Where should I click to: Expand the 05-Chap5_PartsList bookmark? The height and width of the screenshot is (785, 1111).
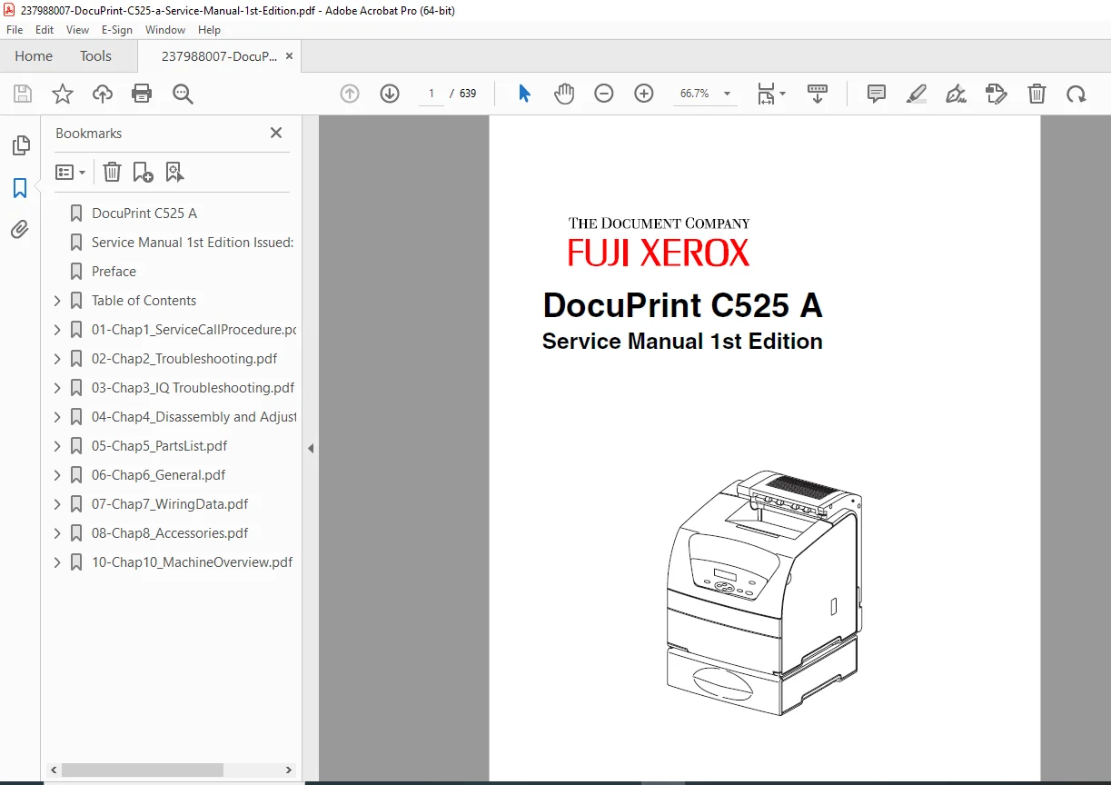pos(57,446)
